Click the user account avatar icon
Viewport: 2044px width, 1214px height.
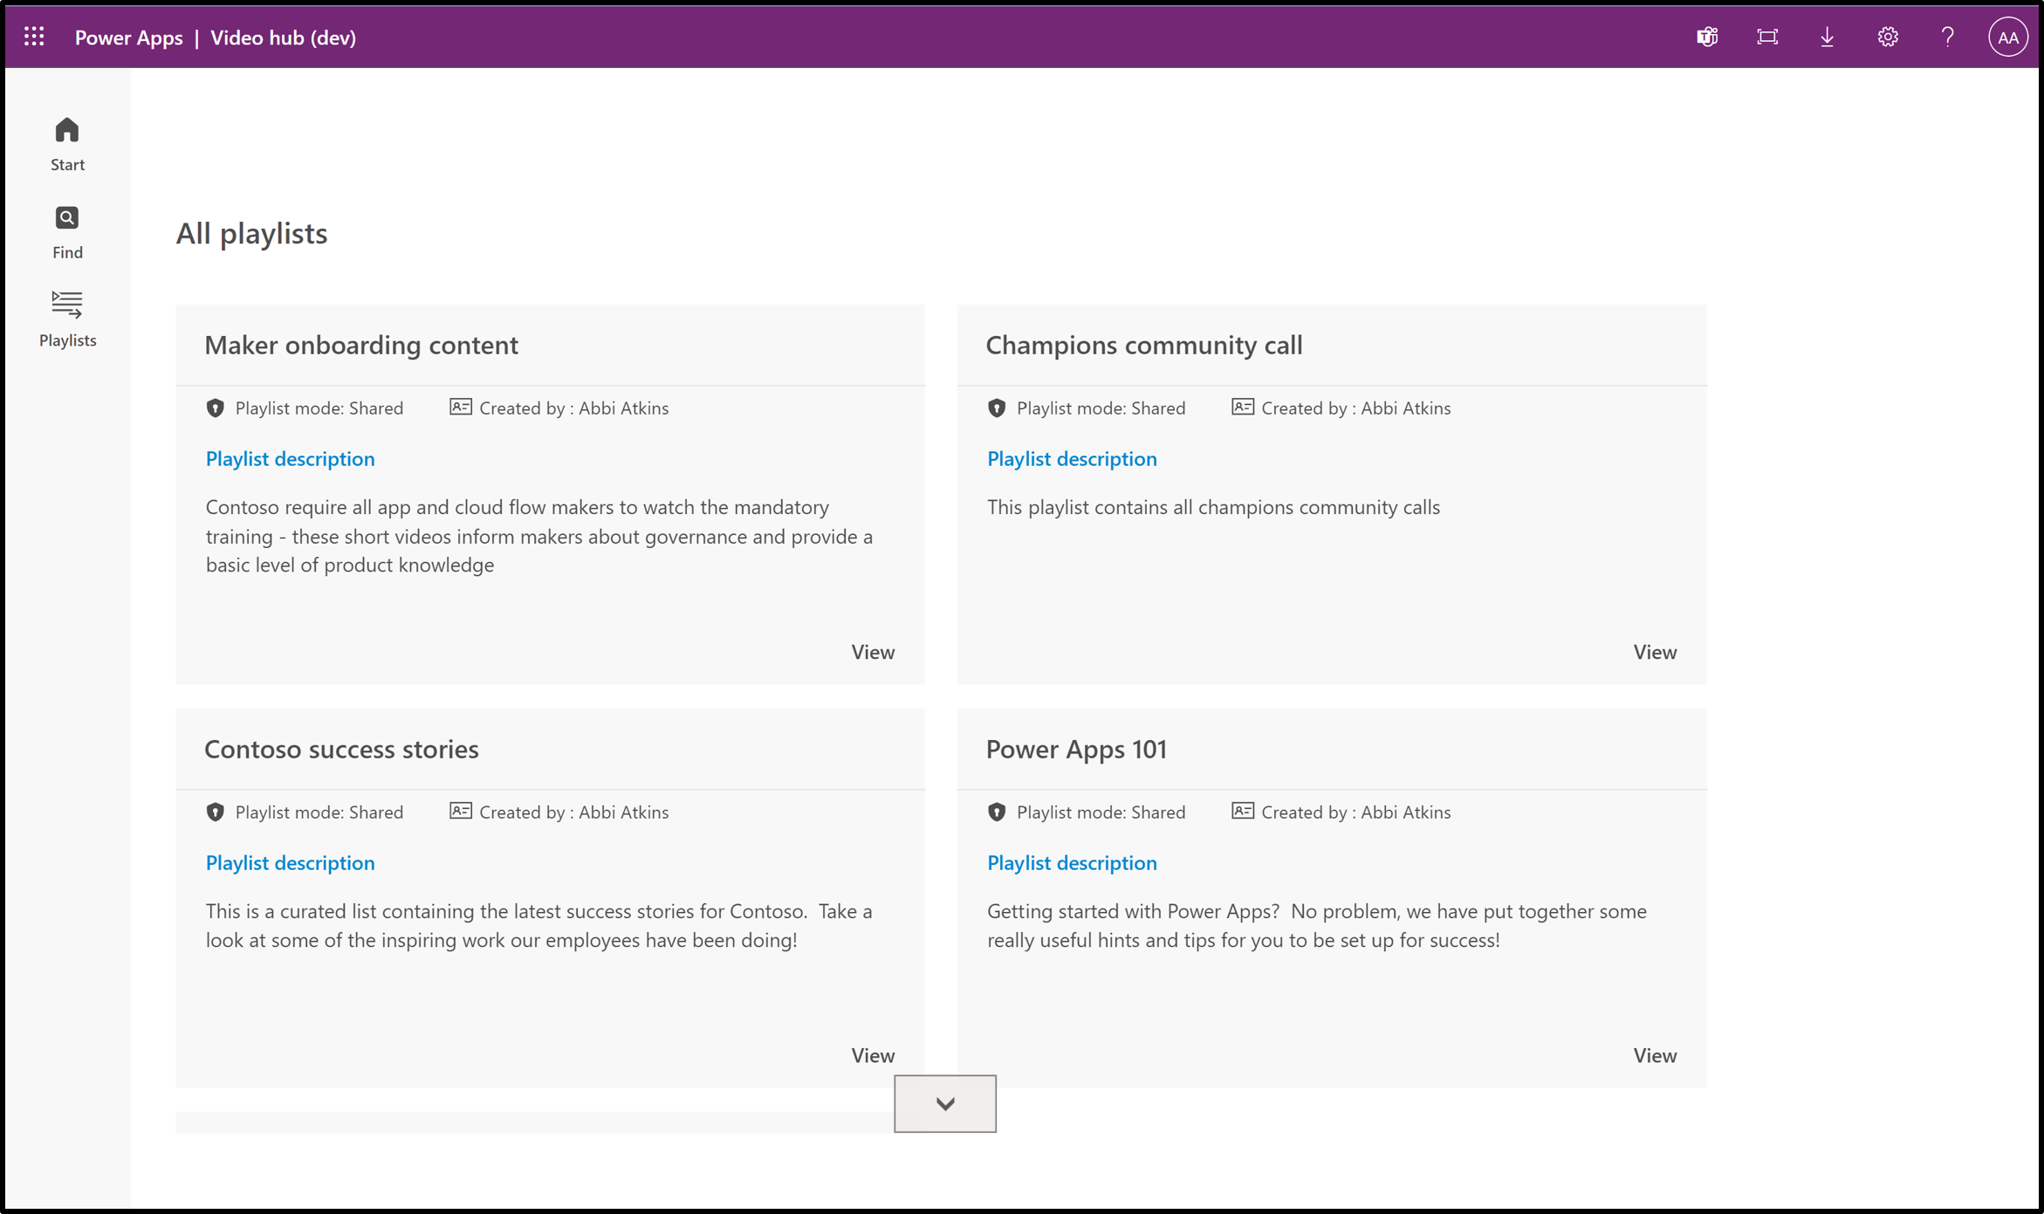click(x=2009, y=38)
